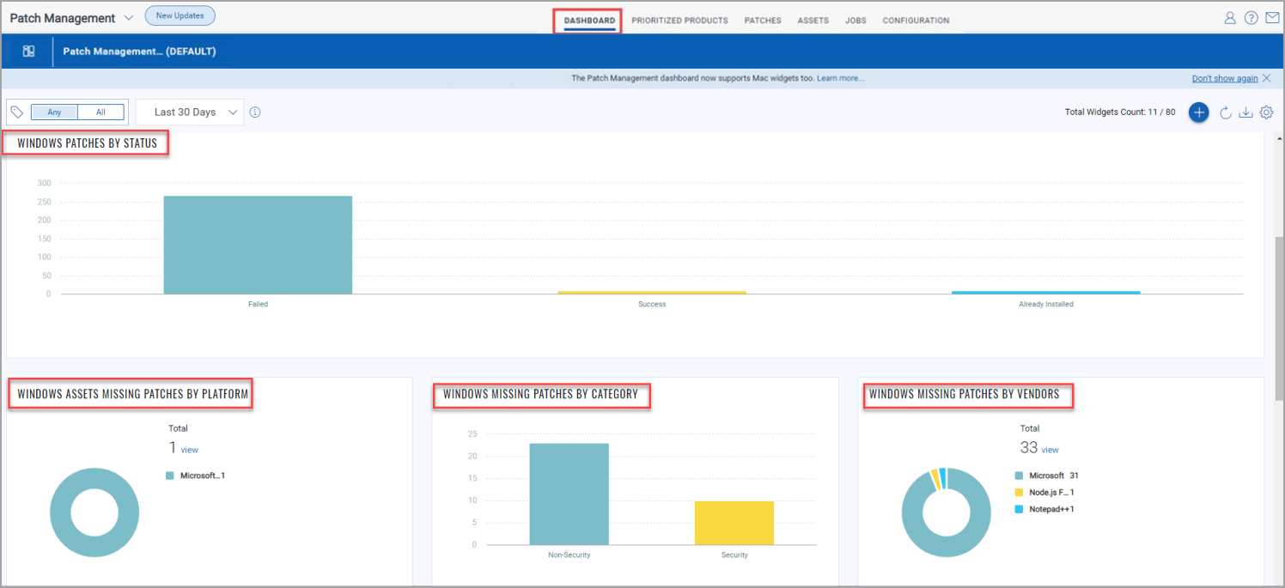Click the dashboard grid icon
The image size is (1285, 588).
28,52
